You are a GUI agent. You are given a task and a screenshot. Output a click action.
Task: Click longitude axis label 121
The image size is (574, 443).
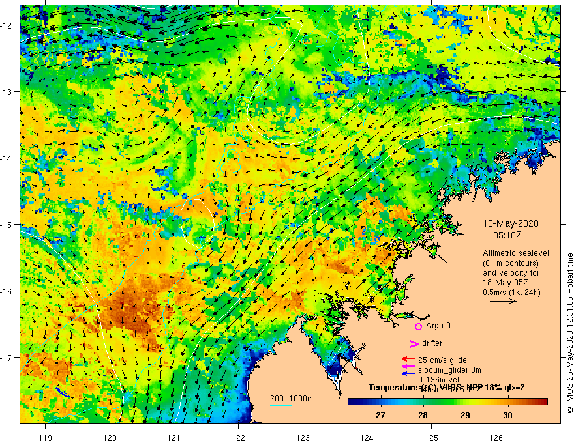pyautogui.click(x=174, y=438)
